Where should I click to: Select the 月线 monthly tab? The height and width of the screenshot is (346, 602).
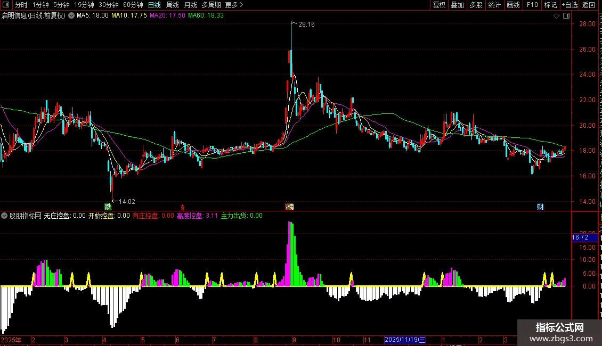[x=190, y=5]
